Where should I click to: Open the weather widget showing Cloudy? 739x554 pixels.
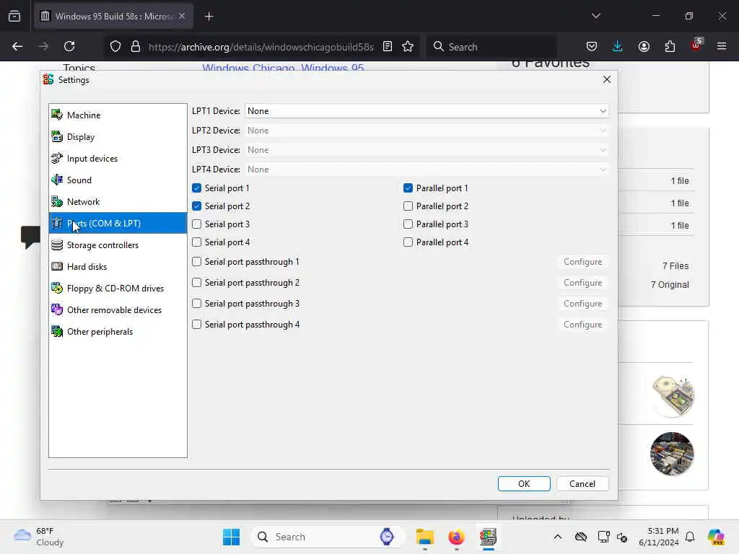click(39, 537)
